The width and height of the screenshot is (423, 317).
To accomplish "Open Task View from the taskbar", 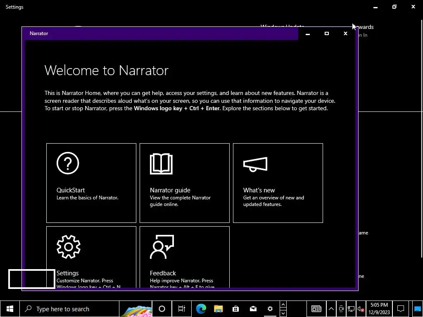I will [182, 309].
